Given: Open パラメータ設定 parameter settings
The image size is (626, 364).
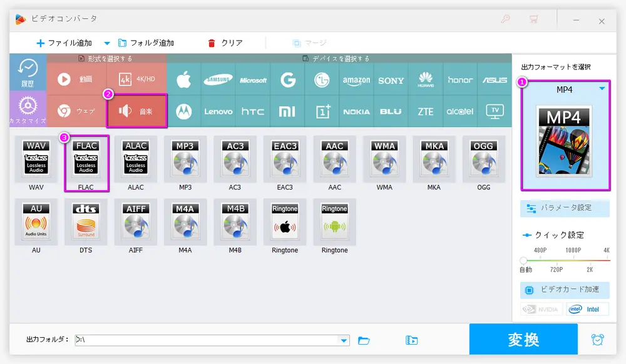Looking at the screenshot, I should (565, 208).
